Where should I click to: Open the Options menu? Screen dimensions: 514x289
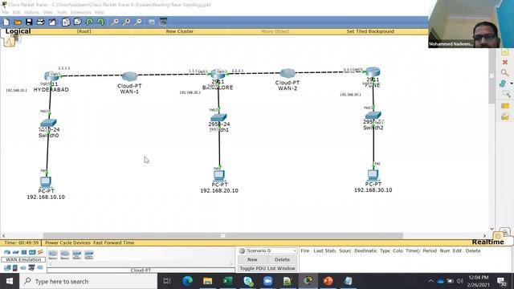coord(31,13)
